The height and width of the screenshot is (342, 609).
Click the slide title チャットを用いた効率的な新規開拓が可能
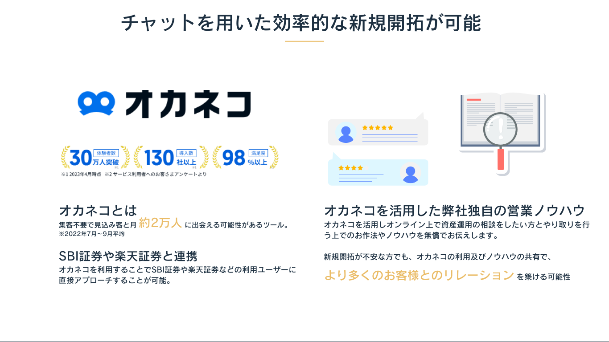[301, 23]
